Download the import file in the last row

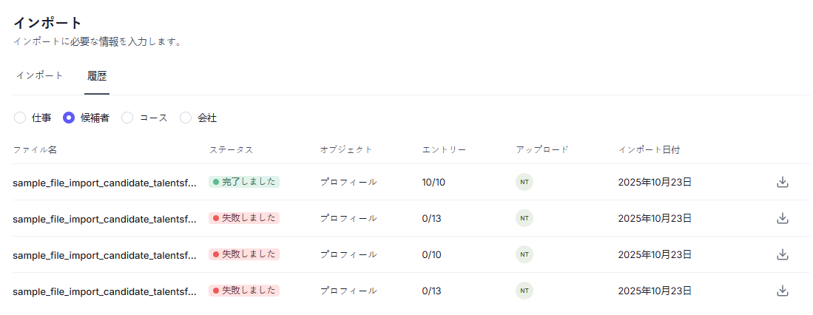pyautogui.click(x=782, y=291)
